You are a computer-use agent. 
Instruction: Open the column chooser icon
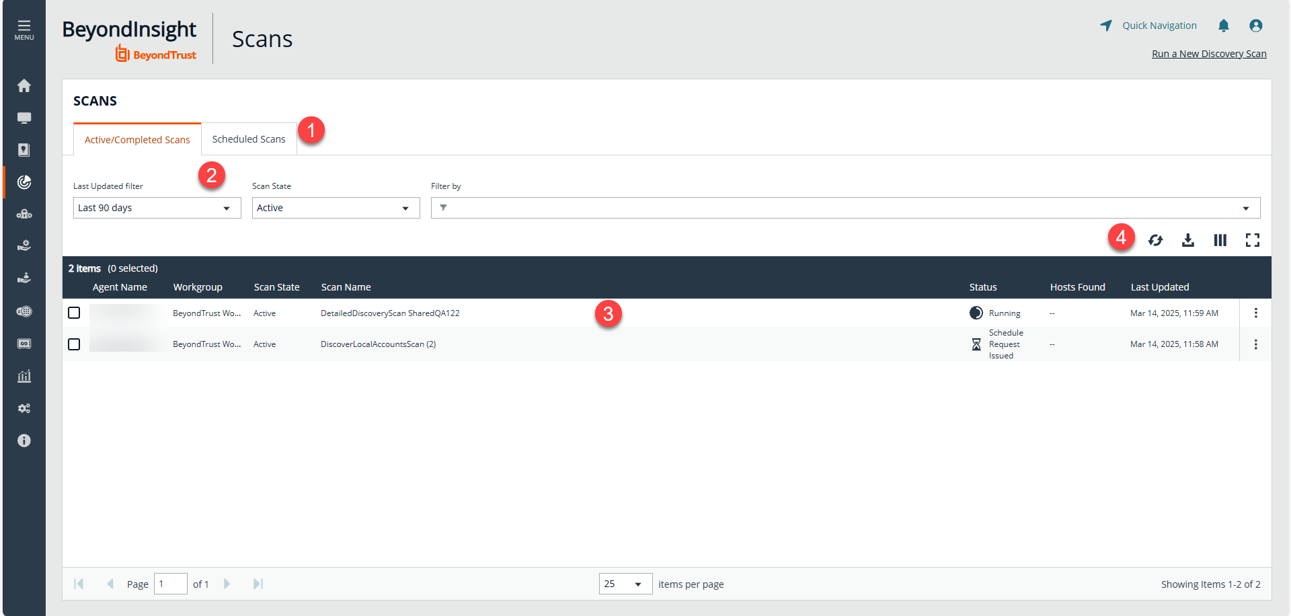coord(1220,240)
